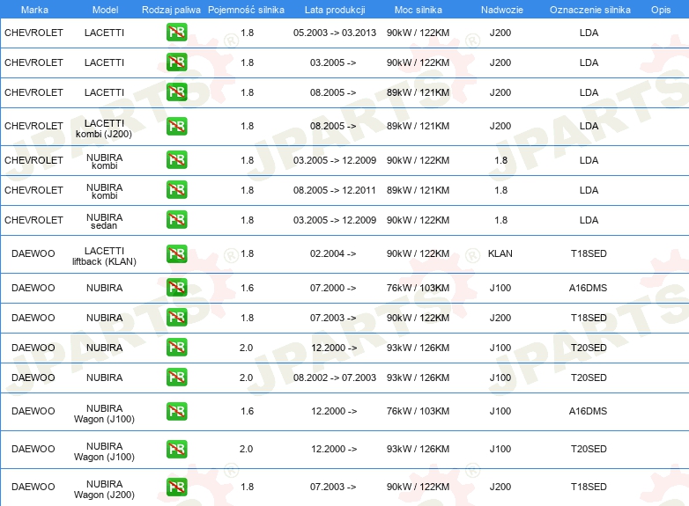
Task: Click the Moc silnika column header
Action: [x=418, y=10]
